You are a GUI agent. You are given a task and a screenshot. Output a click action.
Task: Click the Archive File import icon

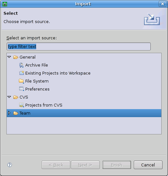(21, 65)
